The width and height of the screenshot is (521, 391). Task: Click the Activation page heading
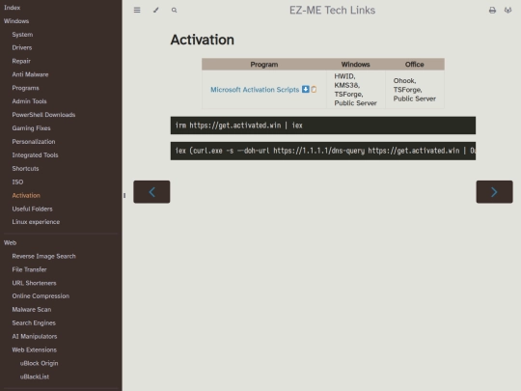pyautogui.click(x=202, y=40)
